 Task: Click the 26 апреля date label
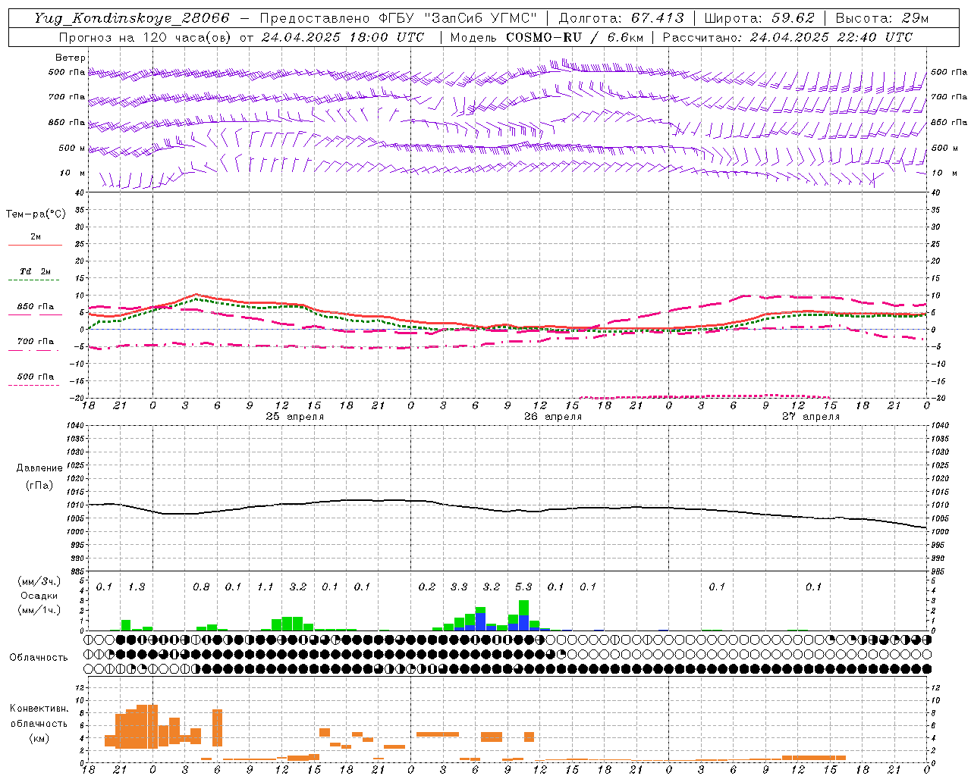pyautogui.click(x=553, y=417)
